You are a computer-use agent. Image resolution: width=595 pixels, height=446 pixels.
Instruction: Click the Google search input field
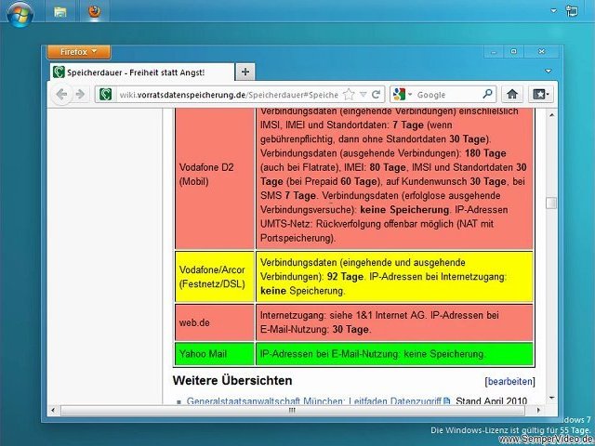coord(446,94)
